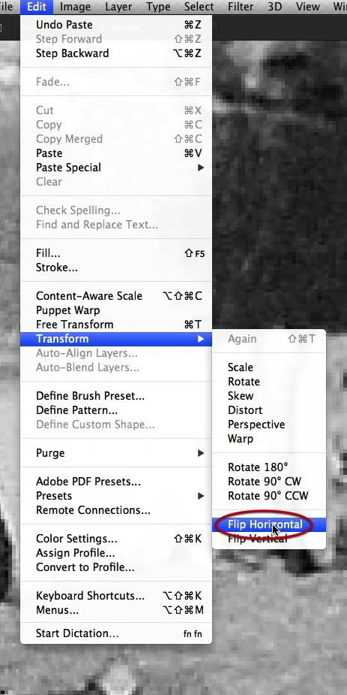Open the Fill... dialog
This screenshot has width=347, height=695.
pos(116,253)
